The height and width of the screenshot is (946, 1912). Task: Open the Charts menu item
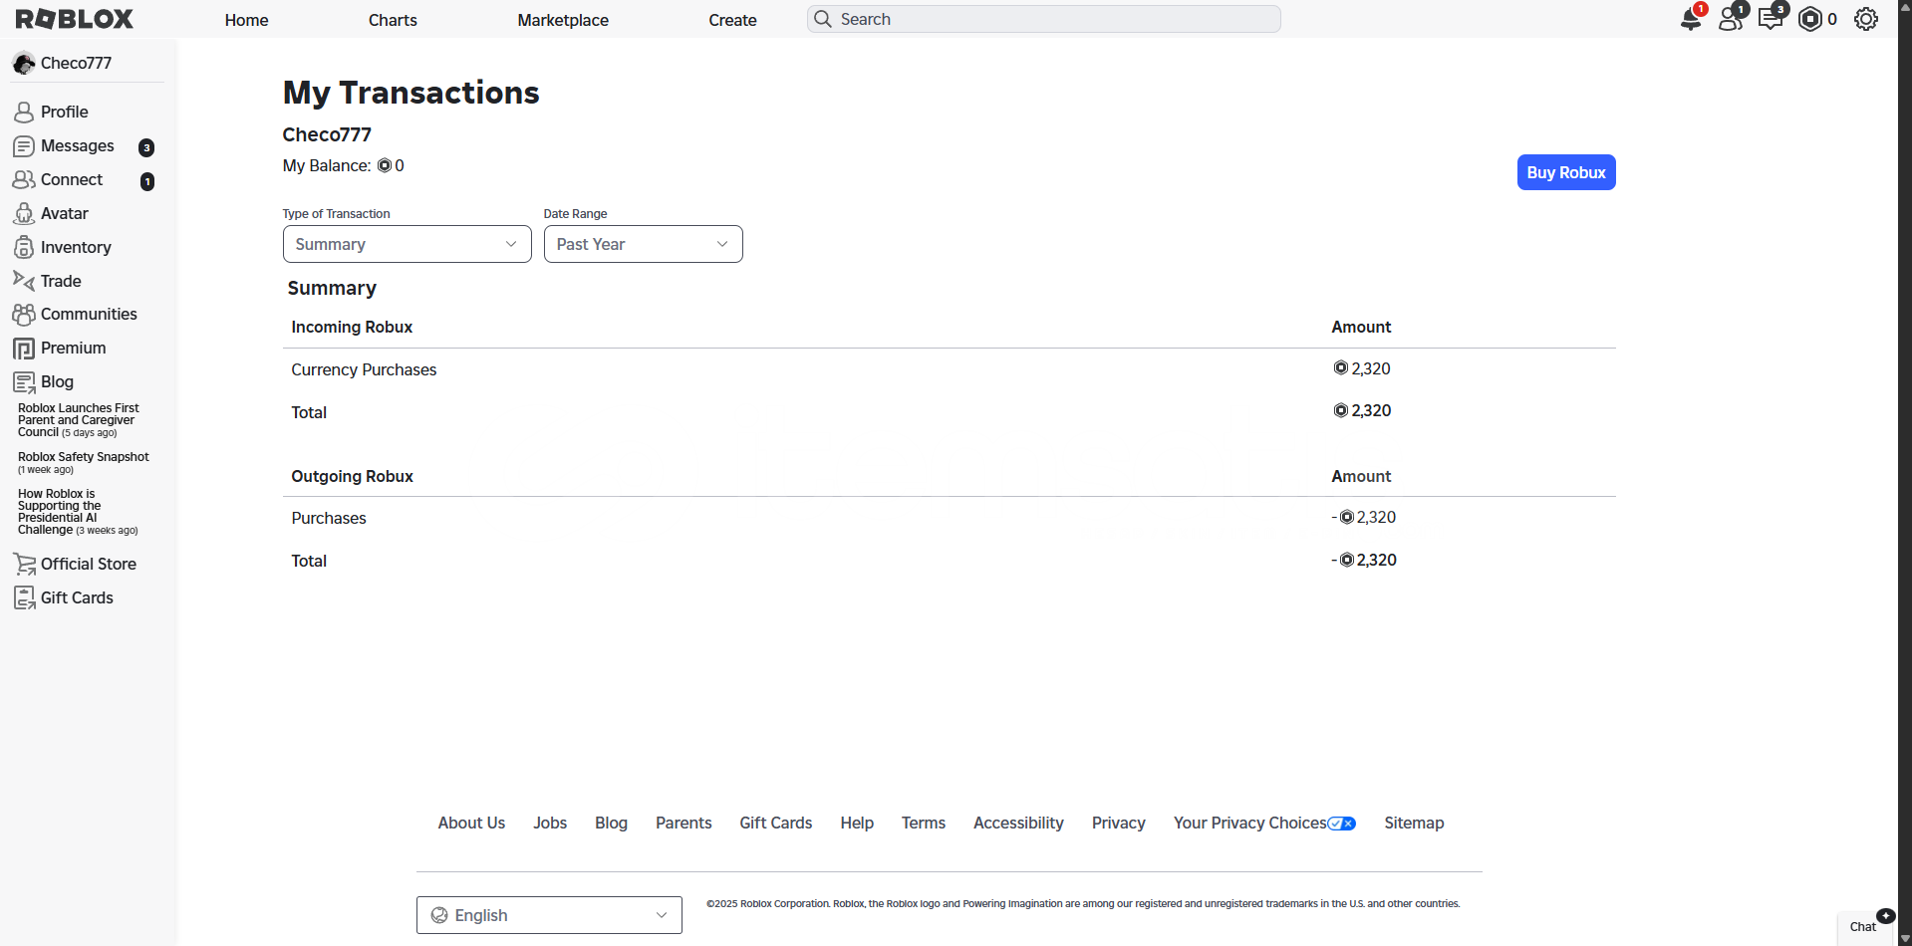[x=393, y=20]
